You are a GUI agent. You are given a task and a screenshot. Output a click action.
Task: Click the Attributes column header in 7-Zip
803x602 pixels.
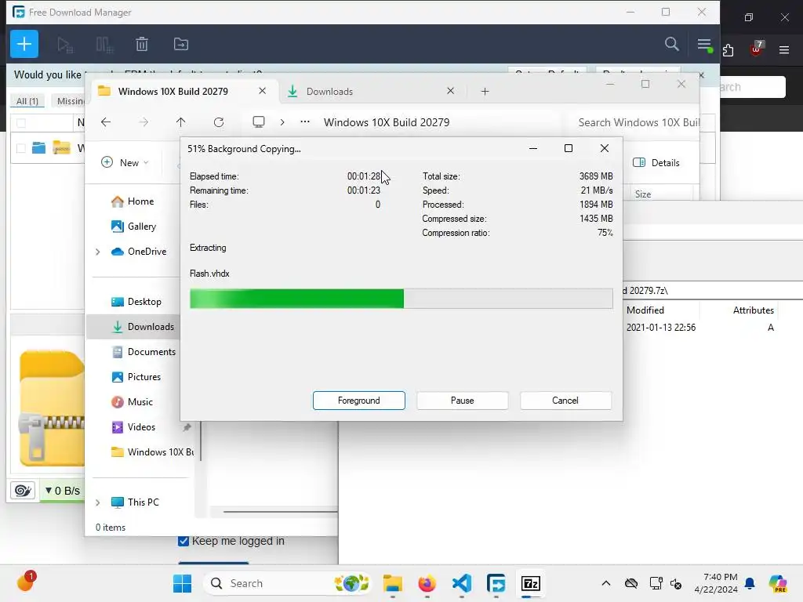pos(753,310)
